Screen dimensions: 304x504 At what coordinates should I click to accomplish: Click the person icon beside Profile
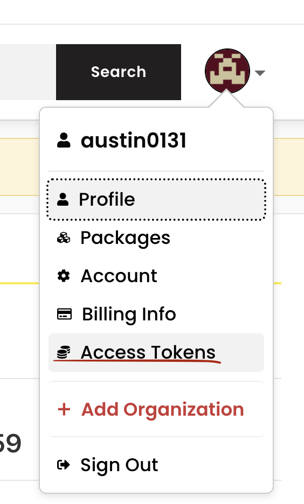(x=63, y=199)
